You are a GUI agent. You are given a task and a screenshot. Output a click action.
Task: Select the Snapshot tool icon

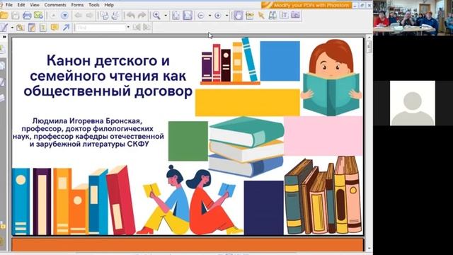250,16
